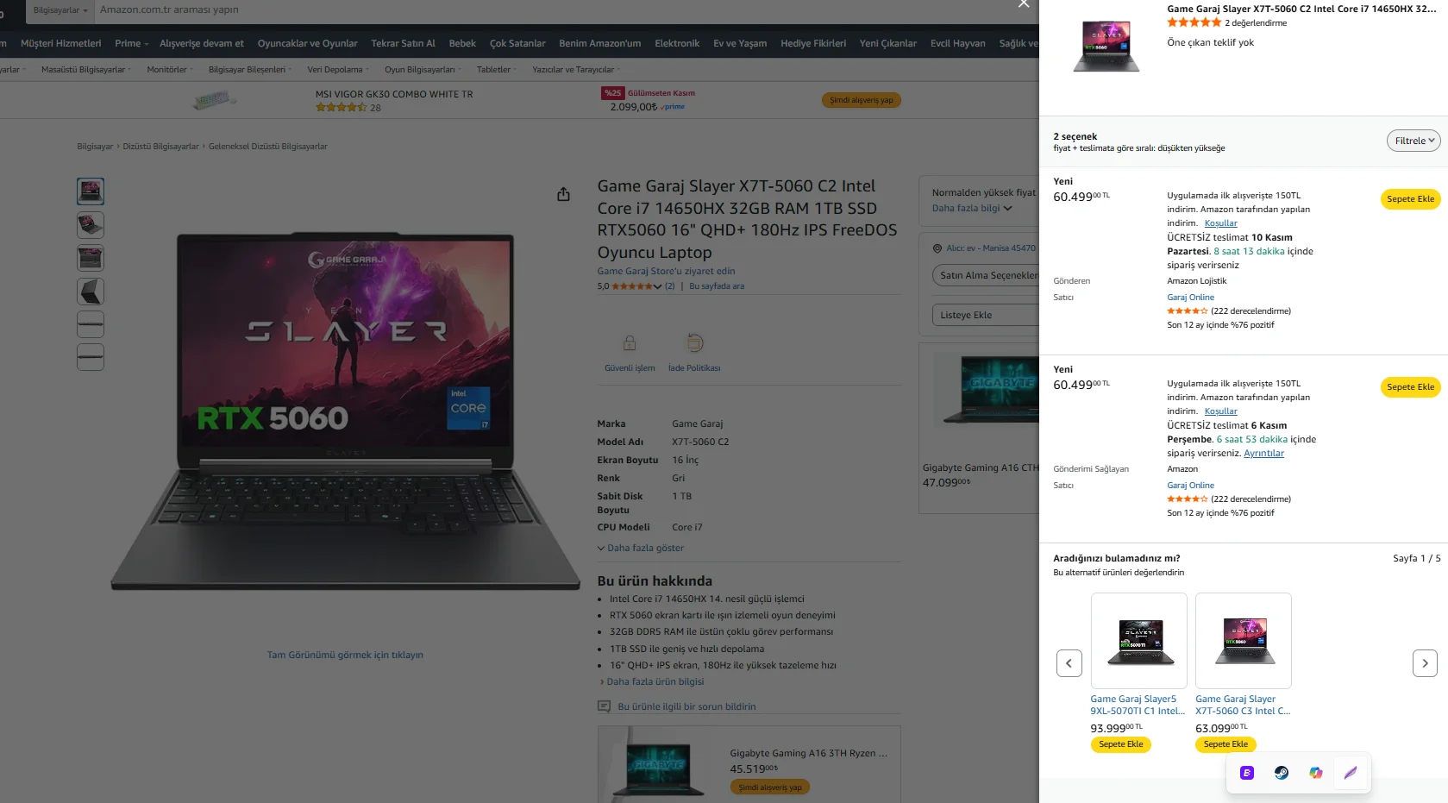The image size is (1448, 803).
Task: Add Game Garaj Slayer X7T-5060 C3 to cart
Action: click(1225, 744)
